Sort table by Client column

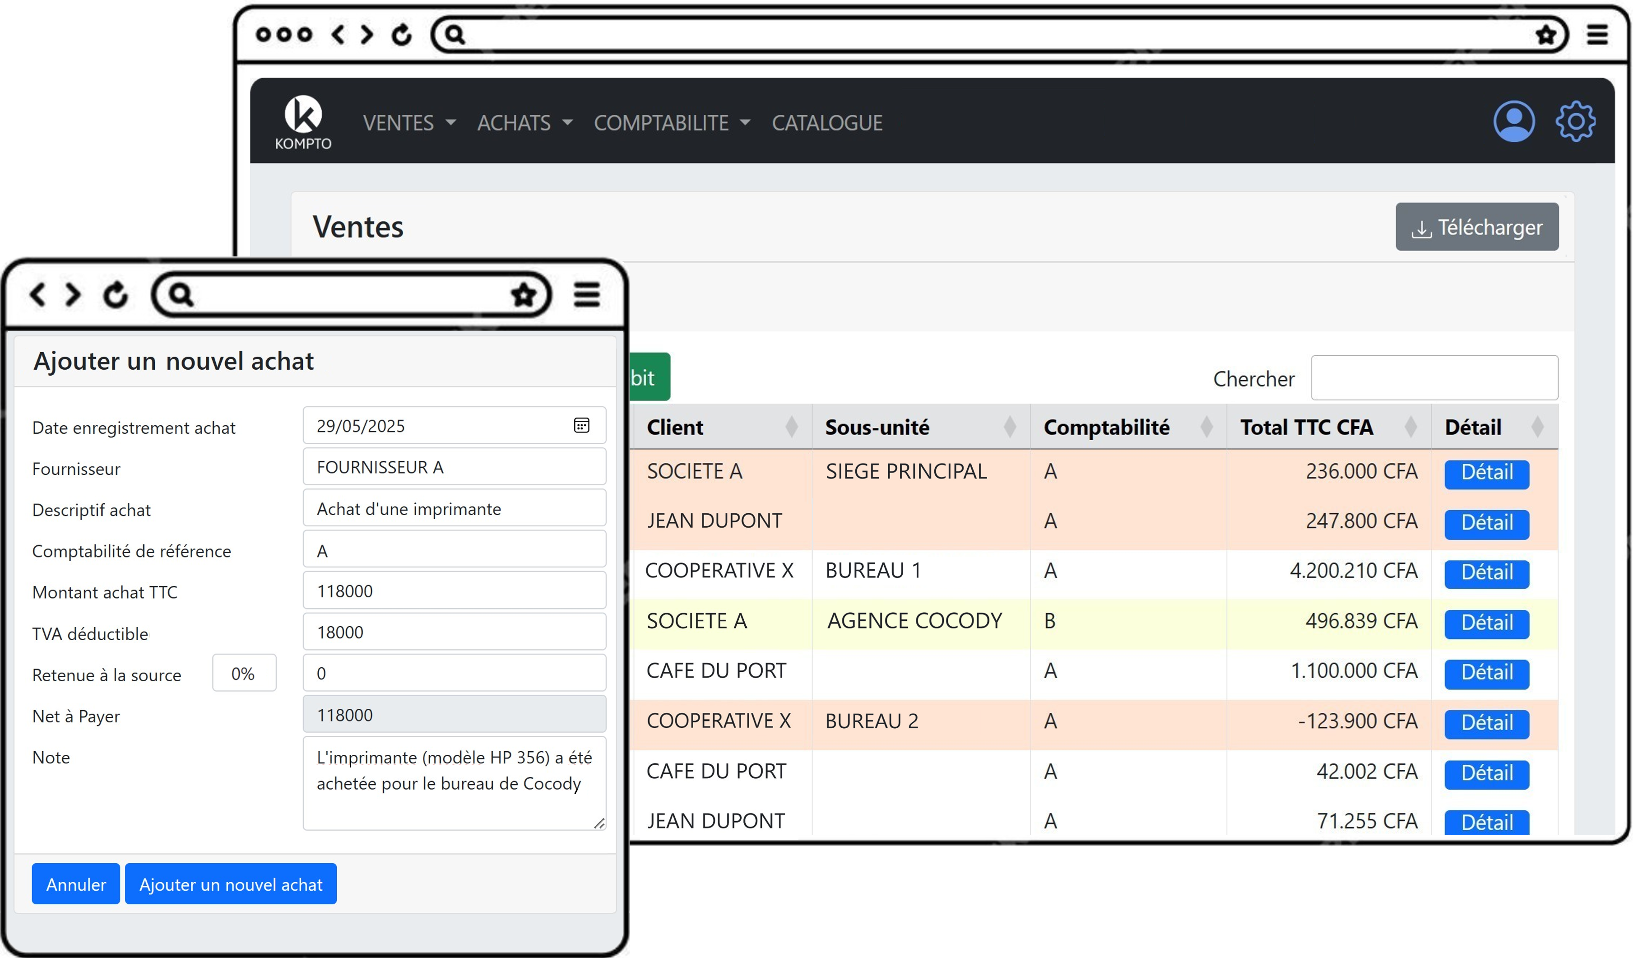click(791, 427)
